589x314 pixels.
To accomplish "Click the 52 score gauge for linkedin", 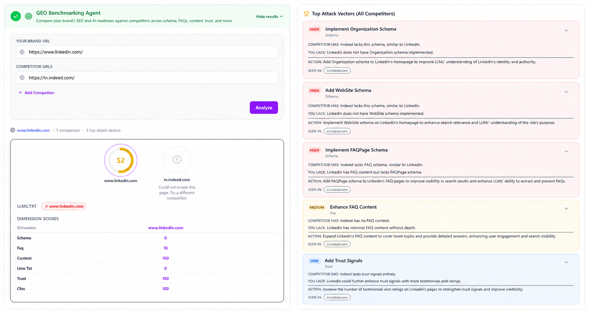I will click(121, 160).
